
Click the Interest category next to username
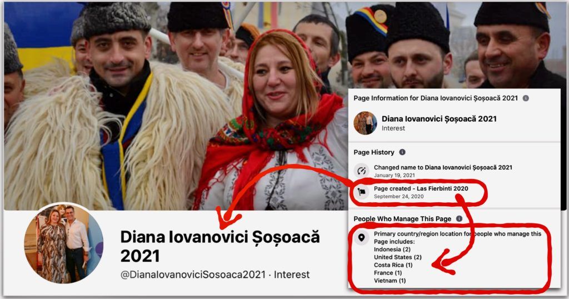click(x=291, y=275)
